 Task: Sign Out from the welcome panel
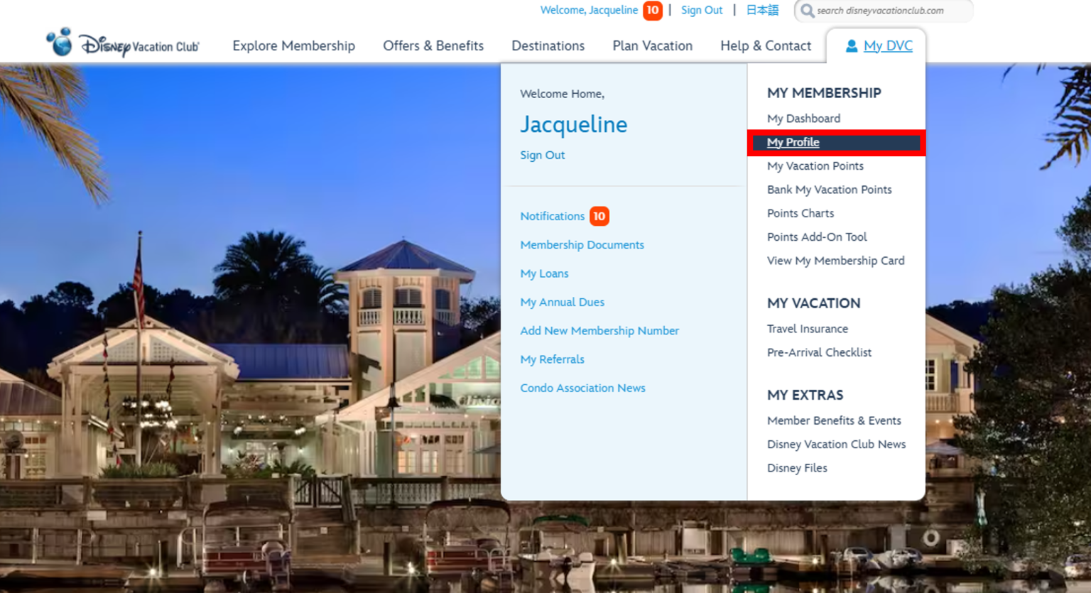coord(543,155)
